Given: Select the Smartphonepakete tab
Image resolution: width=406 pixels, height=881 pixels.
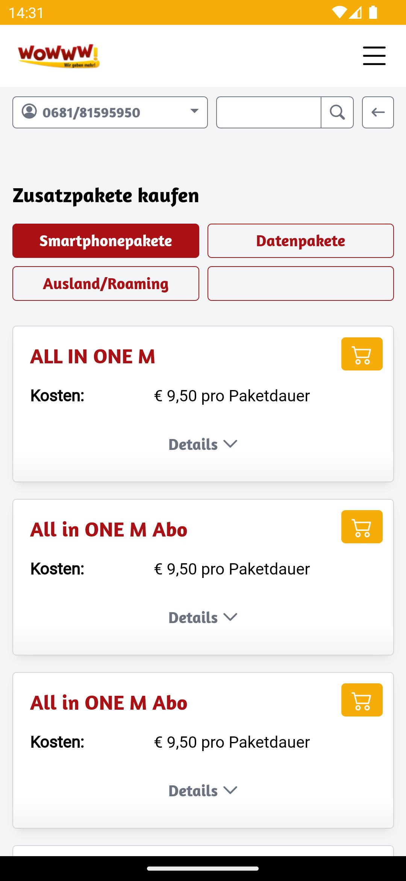Looking at the screenshot, I should (106, 241).
